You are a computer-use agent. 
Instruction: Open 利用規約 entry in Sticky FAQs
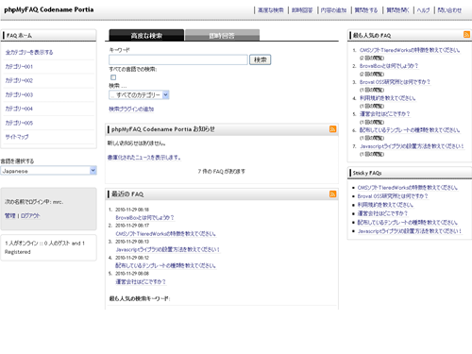tap(385, 205)
